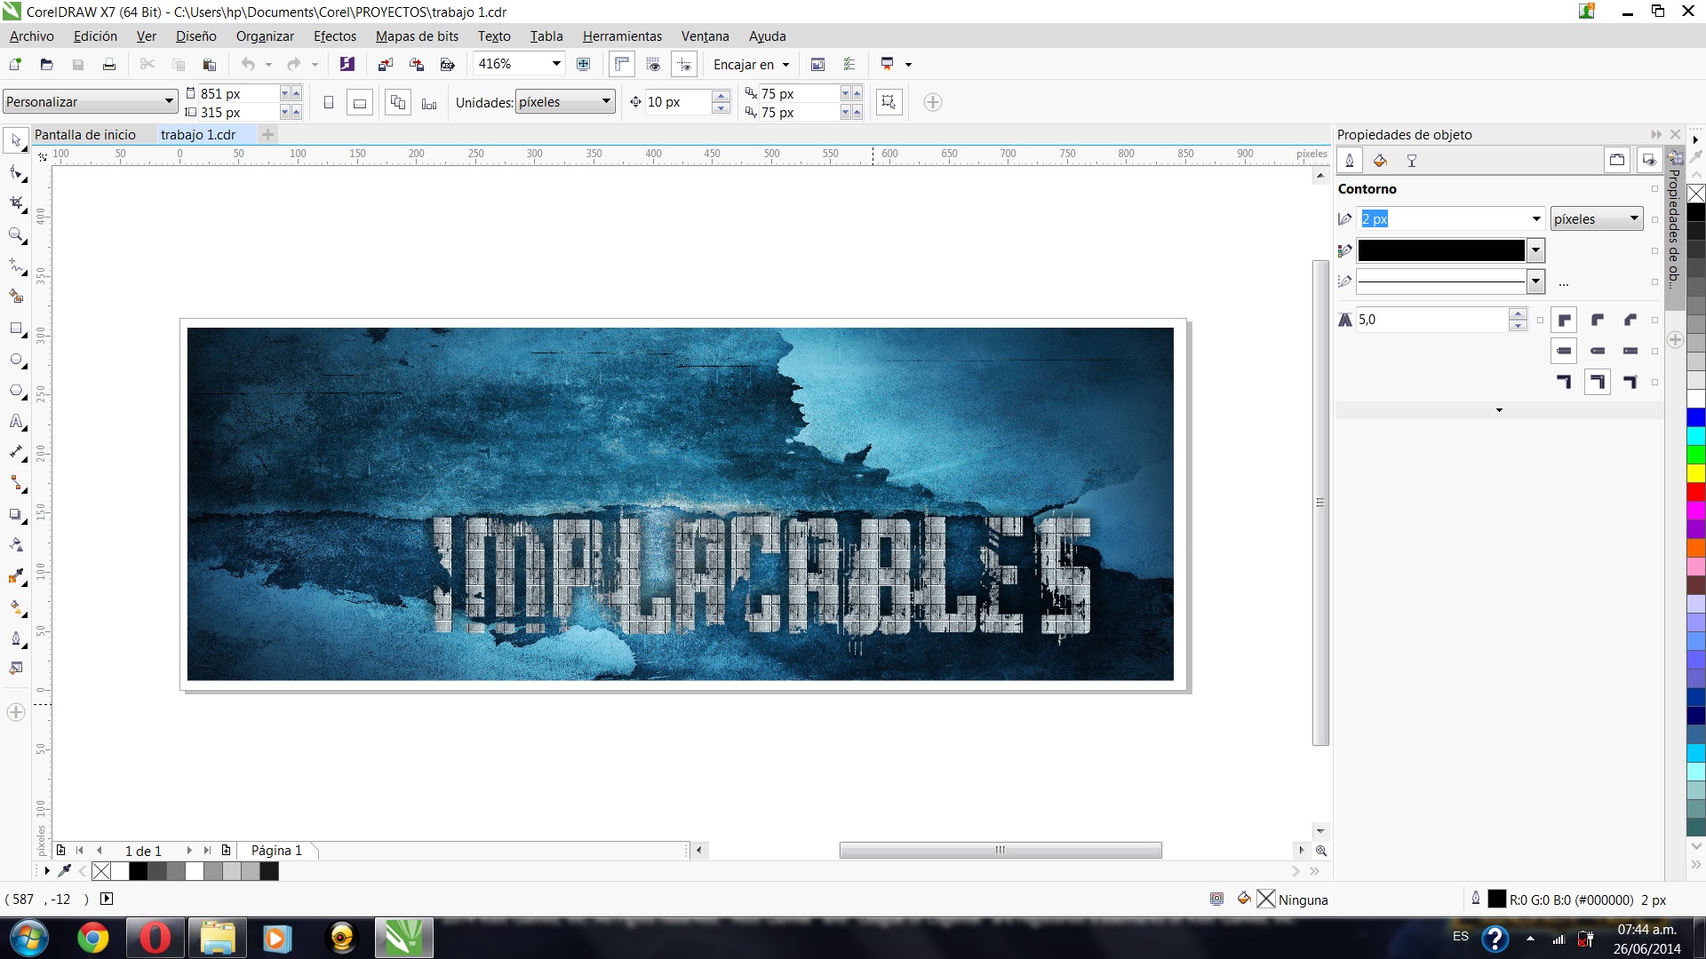Click the Publish to PDF icon

(x=448, y=64)
